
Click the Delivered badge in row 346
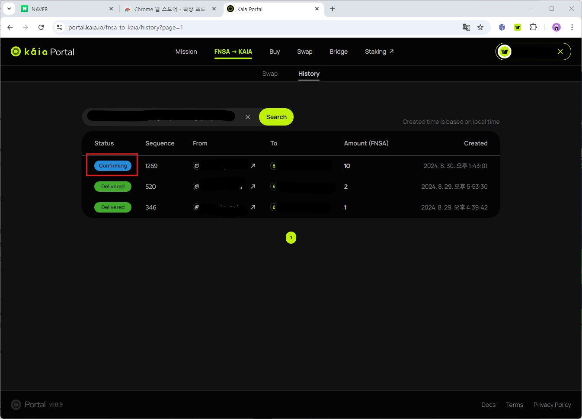point(113,207)
